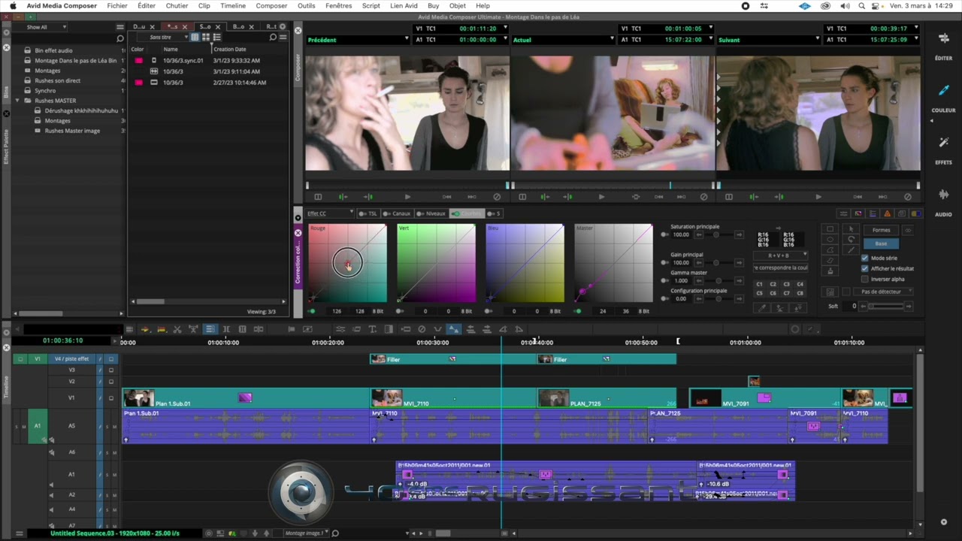
Task: Open the Montage image.1 dropdown at timeline bottom
Action: coord(307,533)
